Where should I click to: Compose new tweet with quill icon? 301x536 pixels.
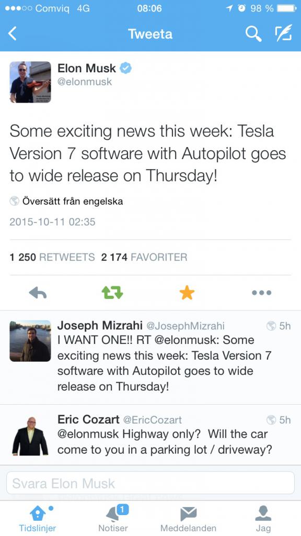tap(284, 33)
